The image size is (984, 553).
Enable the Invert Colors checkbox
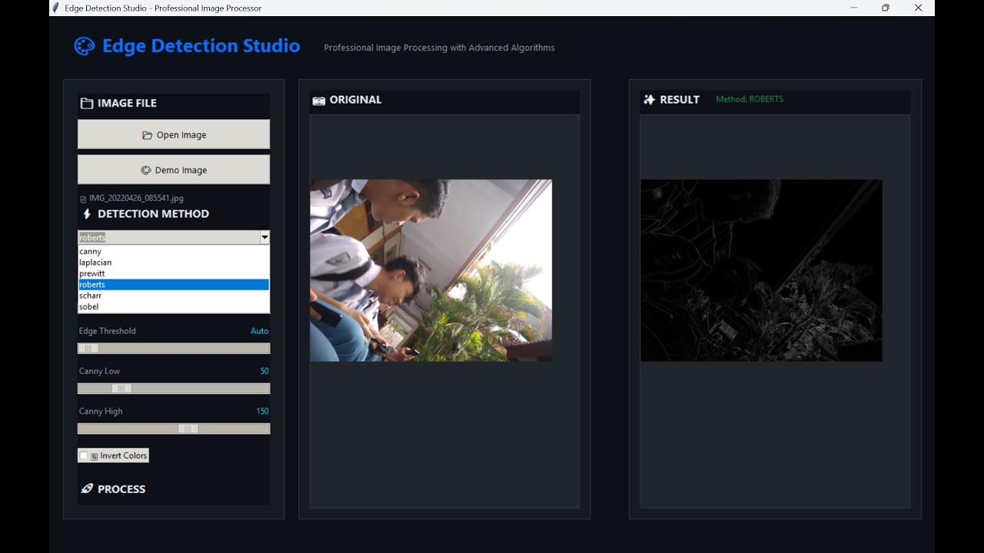84,455
